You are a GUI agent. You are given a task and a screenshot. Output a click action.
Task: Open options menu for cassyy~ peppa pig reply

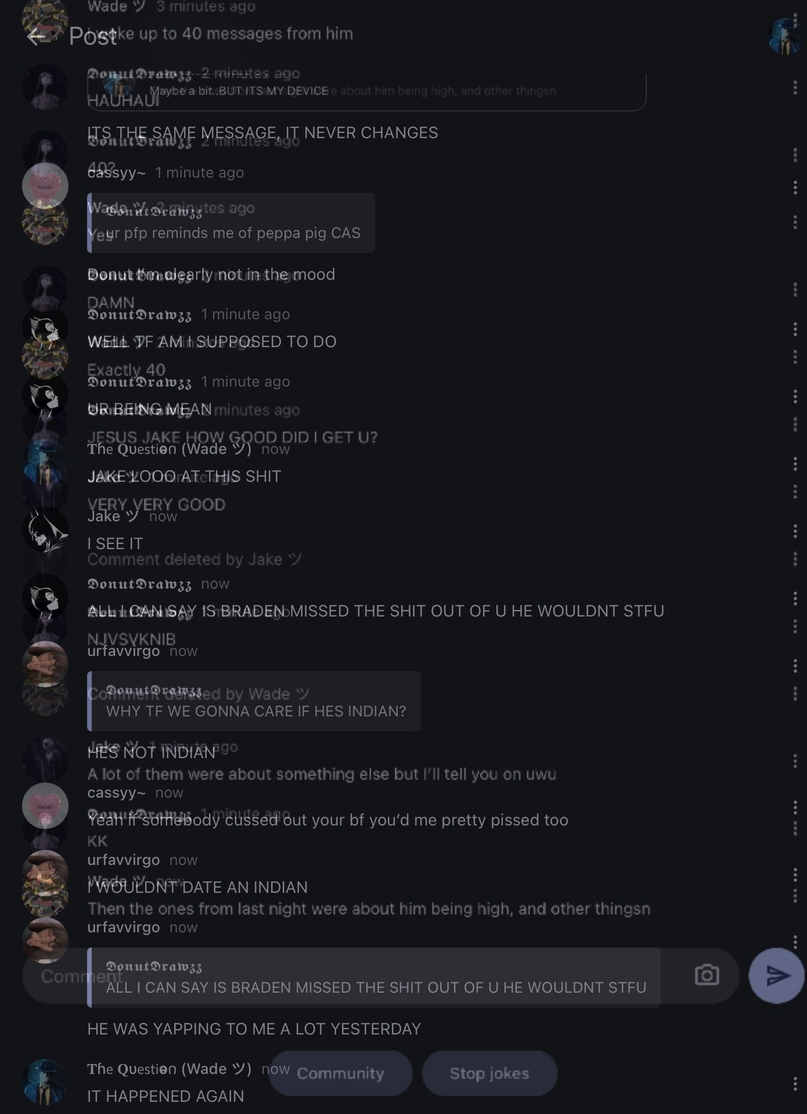tap(795, 187)
